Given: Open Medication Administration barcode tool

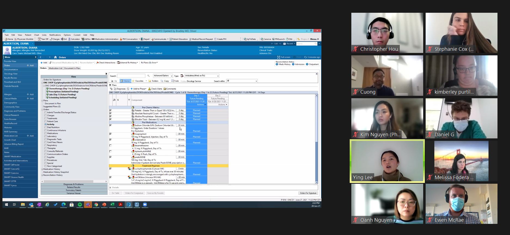Looking at the screenshot, I should (105, 39).
